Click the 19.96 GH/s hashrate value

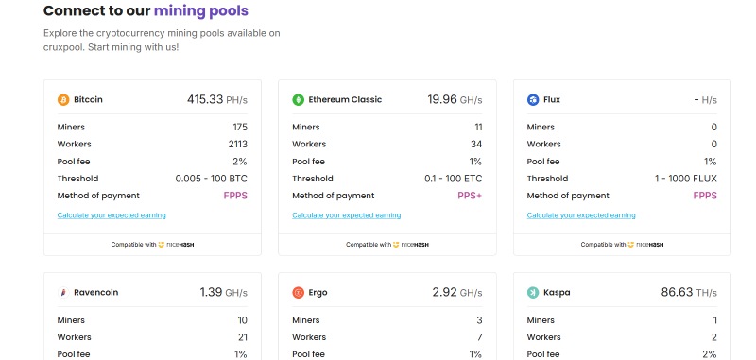455,100
